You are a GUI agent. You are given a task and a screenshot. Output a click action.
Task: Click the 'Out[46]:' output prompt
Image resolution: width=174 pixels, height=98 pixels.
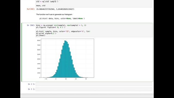point(31,9)
